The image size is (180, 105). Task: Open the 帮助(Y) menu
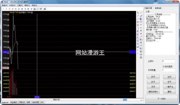(27, 5)
